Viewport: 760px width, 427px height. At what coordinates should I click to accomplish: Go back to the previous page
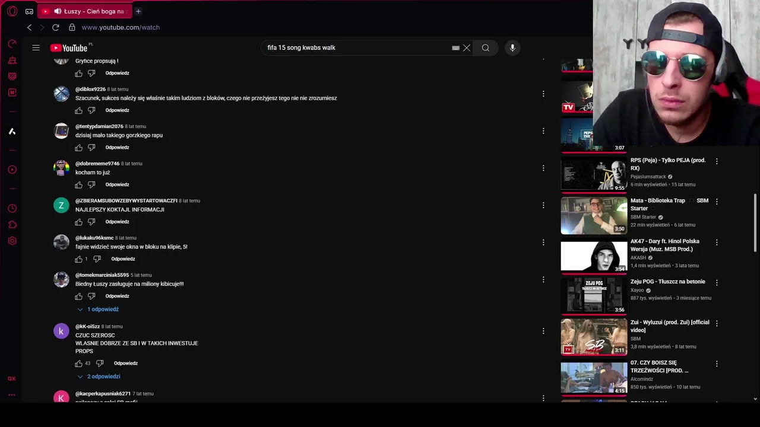[29, 27]
